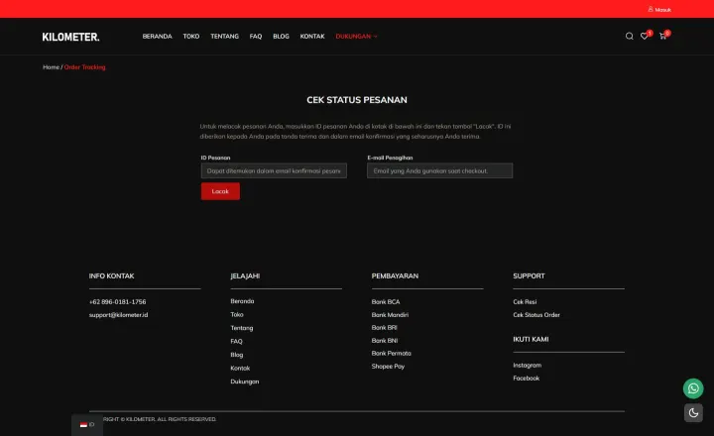Click the Info Kontak footer heading
Image resolution: width=714 pixels, height=436 pixels.
point(111,275)
